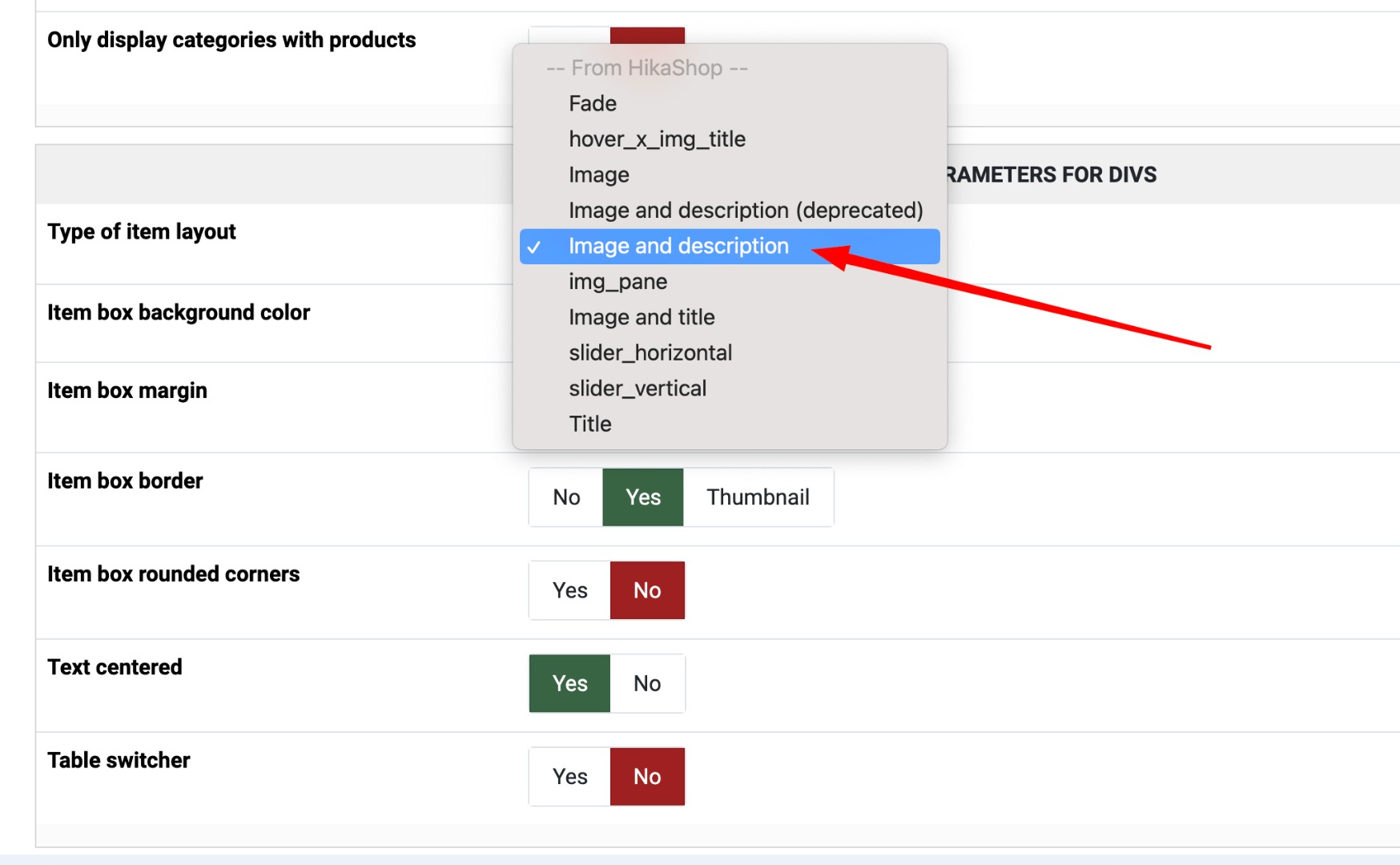Image resolution: width=1400 pixels, height=865 pixels.
Task: Select Title layout option
Action: point(590,424)
